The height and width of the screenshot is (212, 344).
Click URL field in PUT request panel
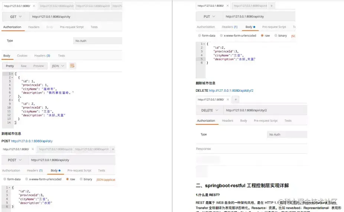[259, 16]
